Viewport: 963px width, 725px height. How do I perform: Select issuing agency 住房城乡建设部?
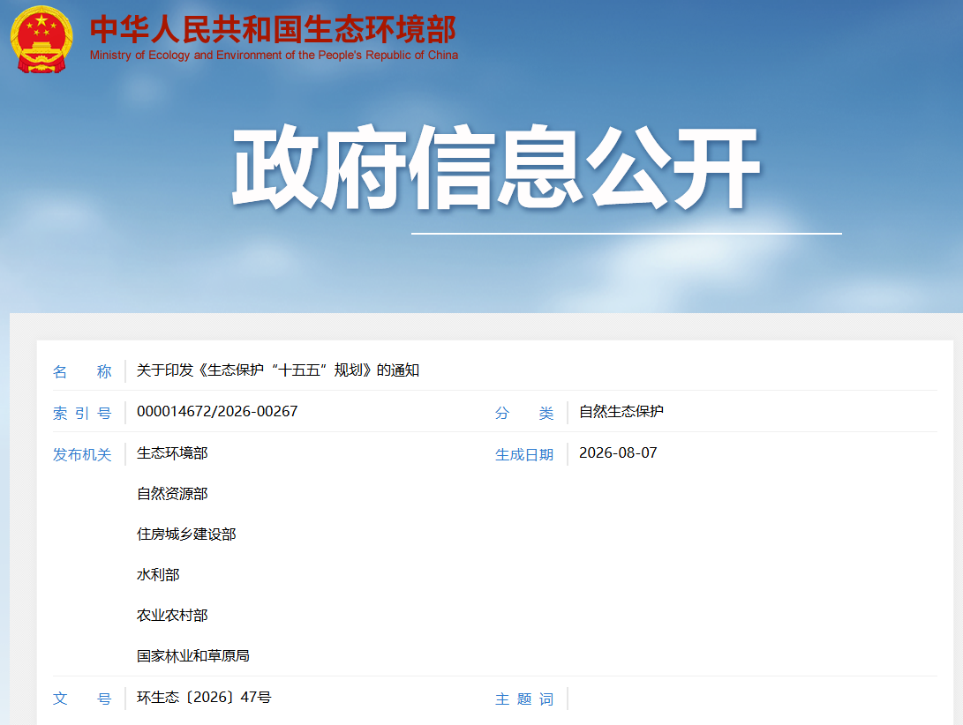[187, 534]
